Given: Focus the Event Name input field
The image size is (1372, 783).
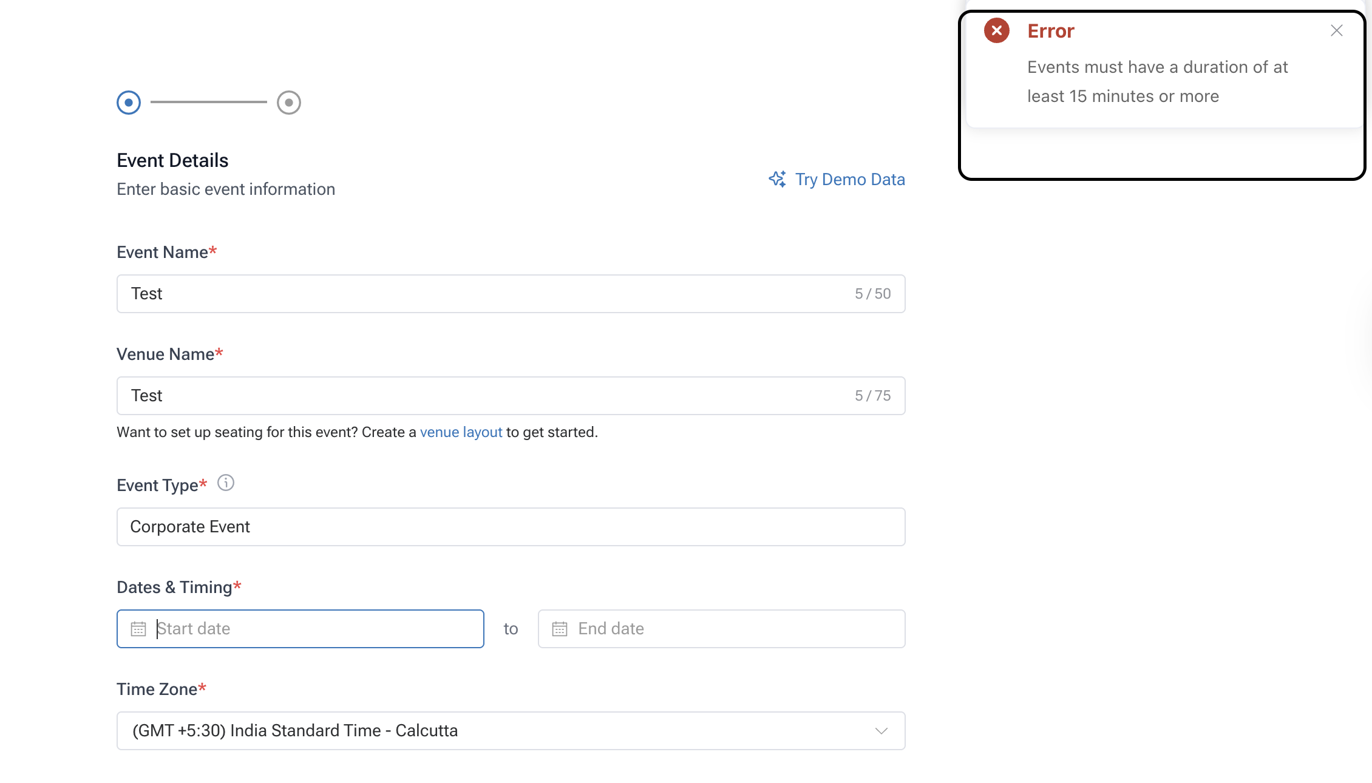Looking at the screenshot, I should pos(511,294).
